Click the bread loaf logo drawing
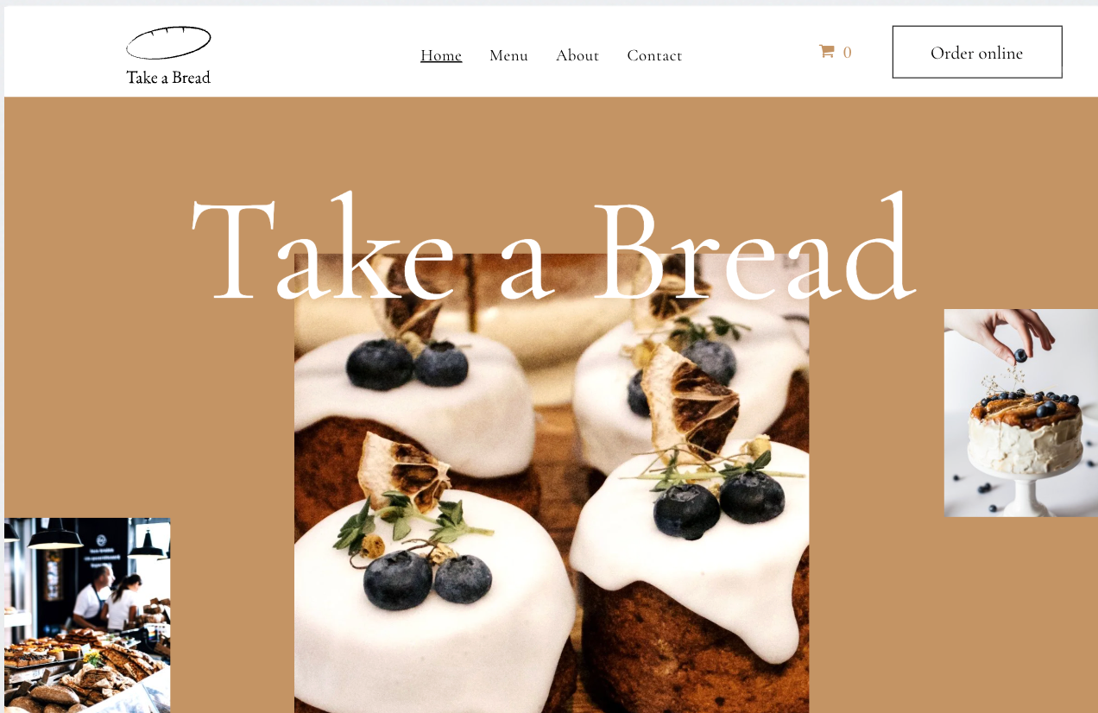Image resolution: width=1098 pixels, height=713 pixels. [168, 43]
